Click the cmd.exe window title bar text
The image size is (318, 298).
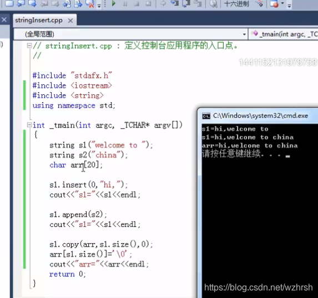point(260,115)
